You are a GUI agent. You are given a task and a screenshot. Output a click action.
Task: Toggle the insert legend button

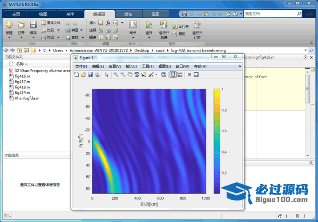coord(180,75)
